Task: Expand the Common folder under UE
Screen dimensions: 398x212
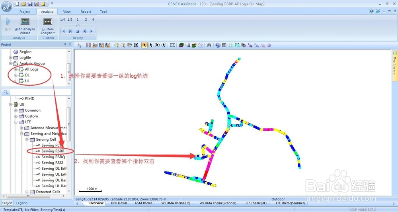Action: tap(16, 110)
